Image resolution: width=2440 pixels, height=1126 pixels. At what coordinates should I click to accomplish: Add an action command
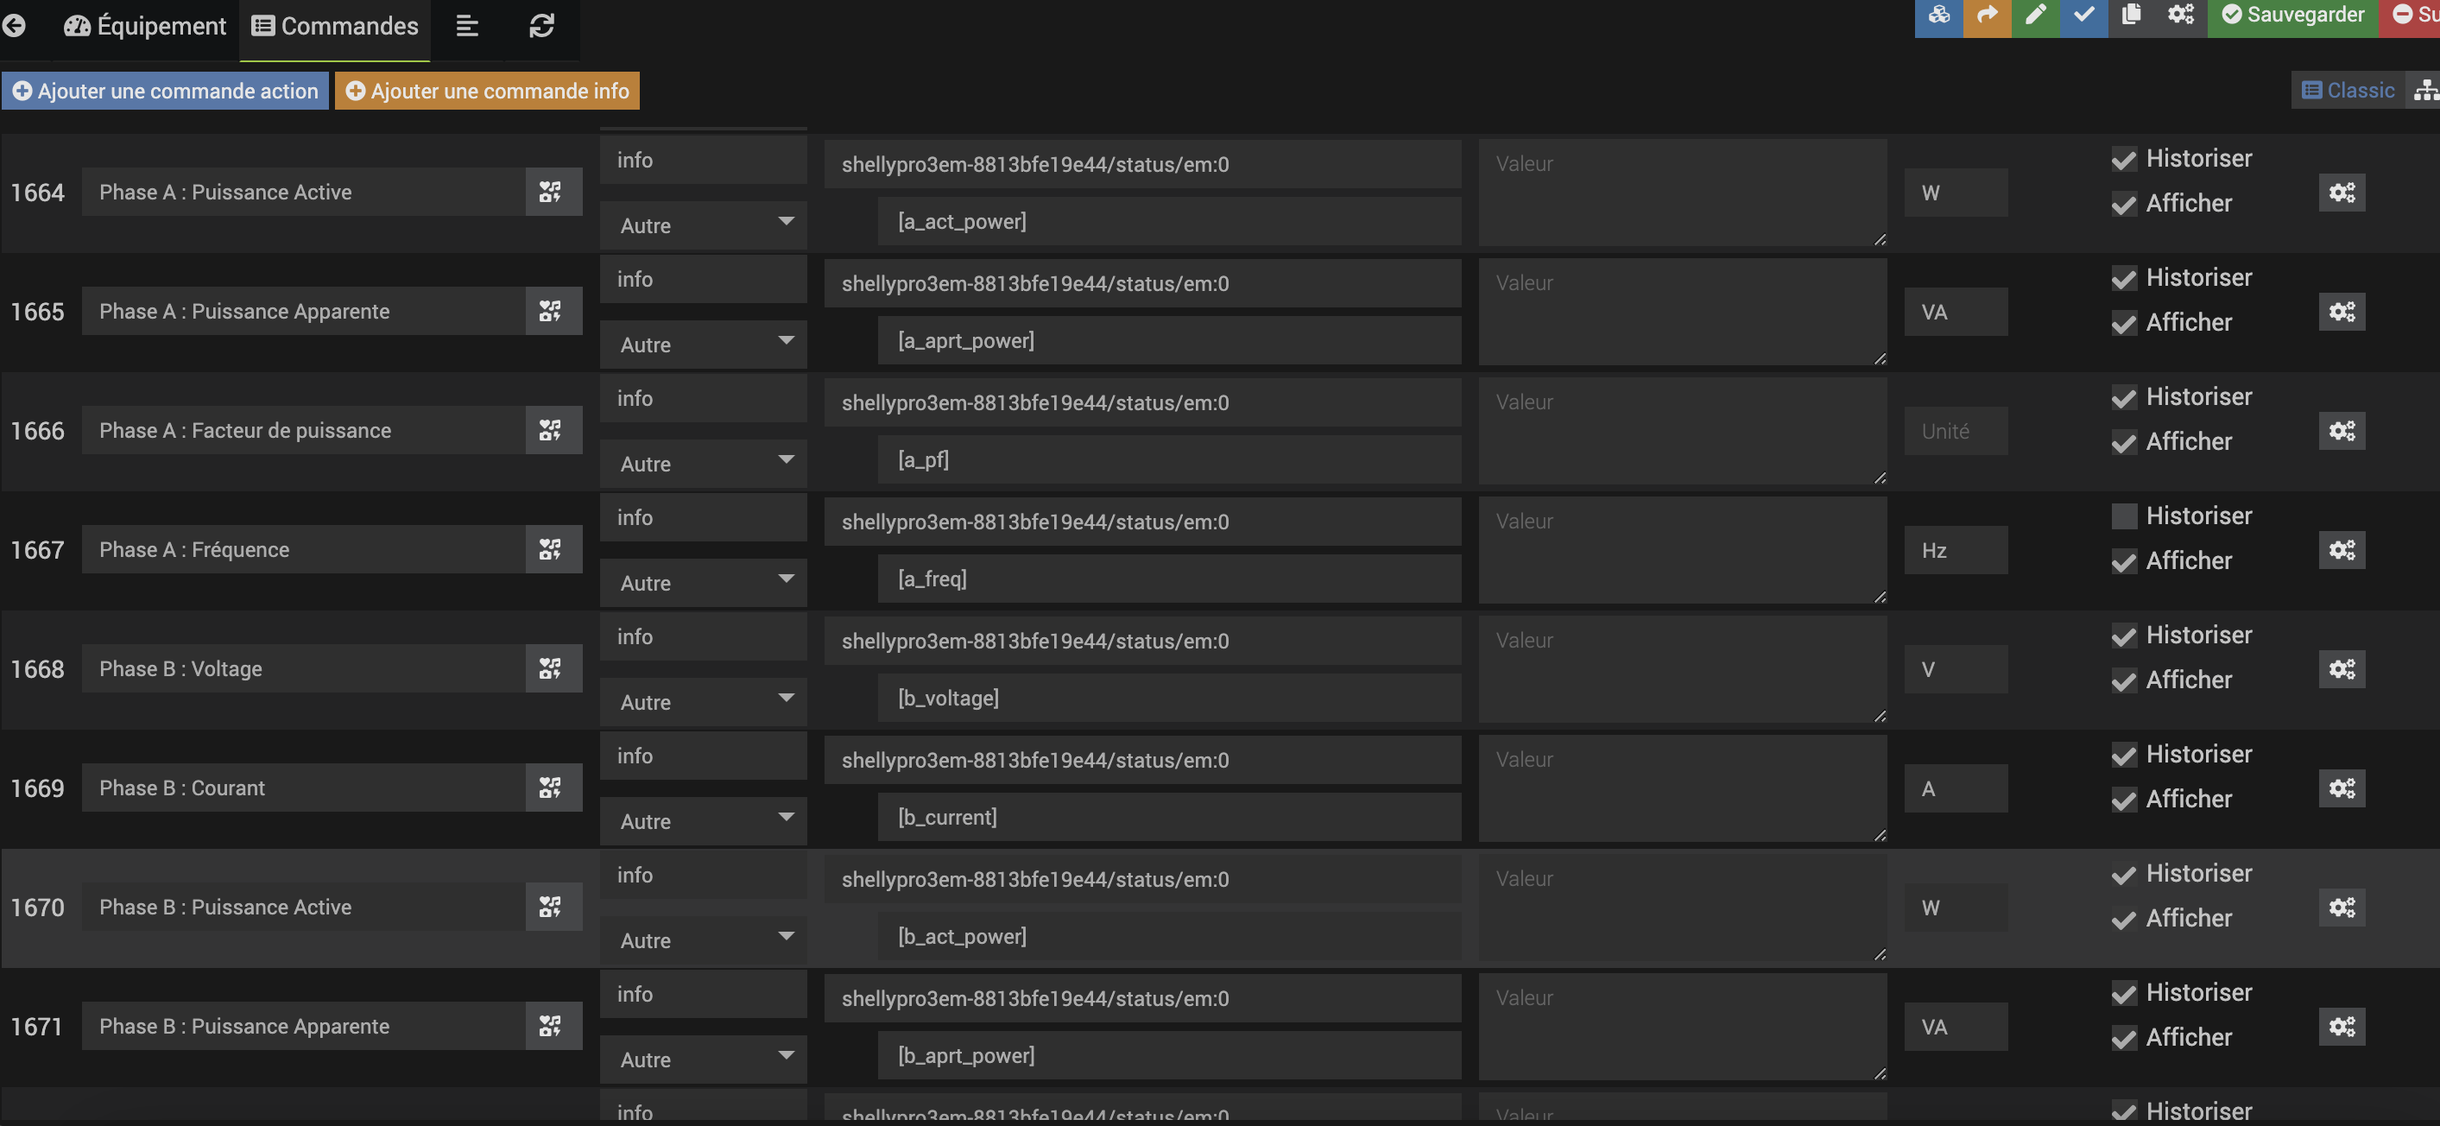point(166,91)
